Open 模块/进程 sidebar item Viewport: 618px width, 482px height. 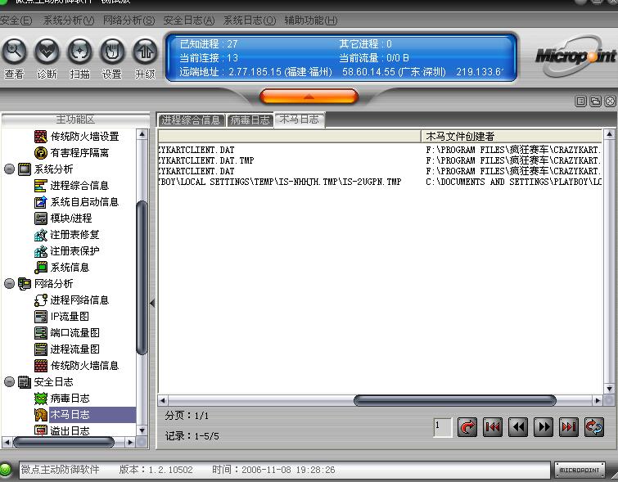click(x=63, y=218)
